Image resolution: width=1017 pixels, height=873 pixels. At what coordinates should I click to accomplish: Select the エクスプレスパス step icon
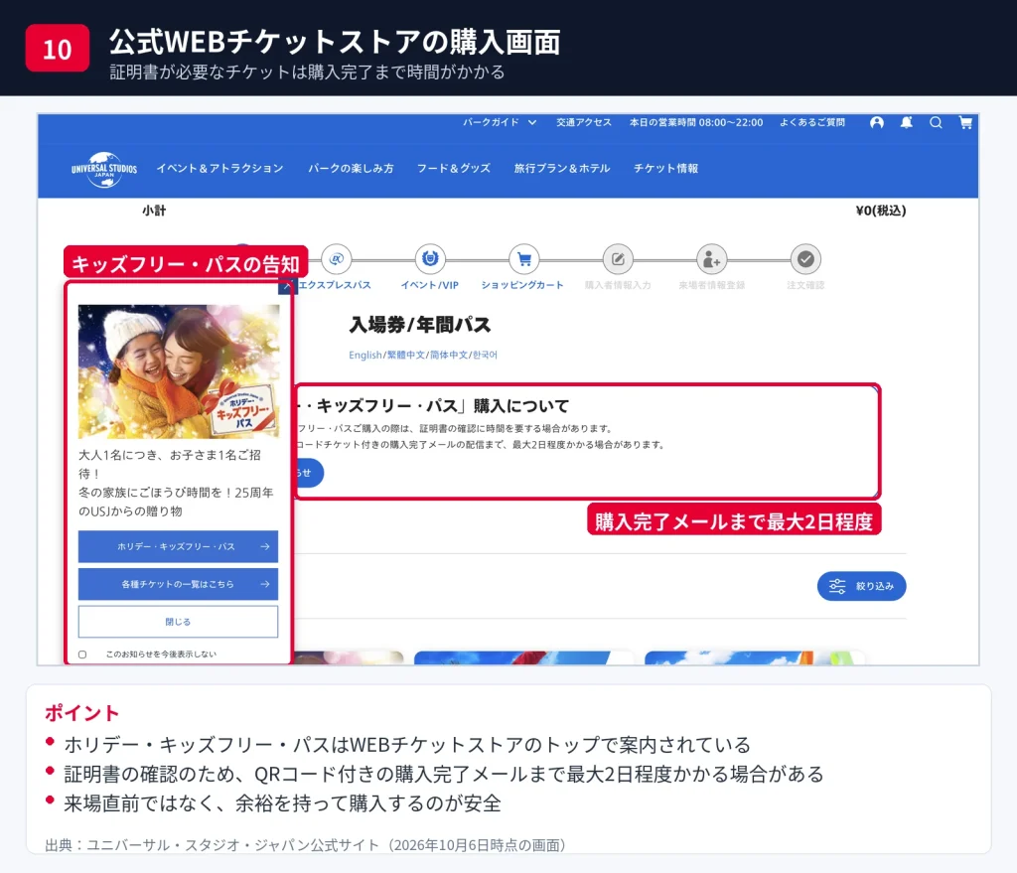point(336,259)
